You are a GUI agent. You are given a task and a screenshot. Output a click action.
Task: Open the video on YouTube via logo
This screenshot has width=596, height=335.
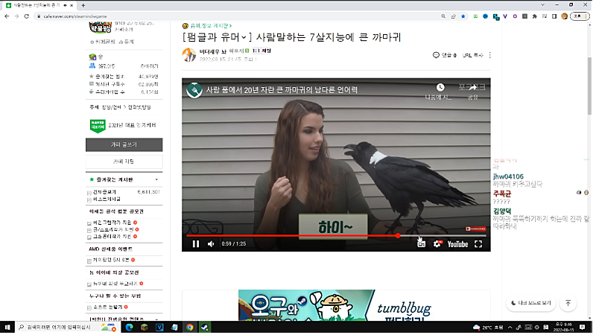pyautogui.click(x=457, y=244)
